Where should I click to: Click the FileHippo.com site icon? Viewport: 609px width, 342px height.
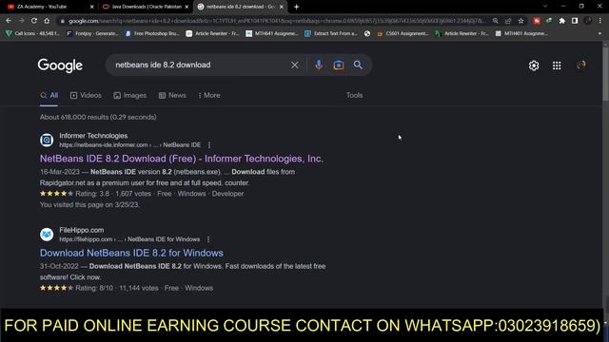coord(47,235)
